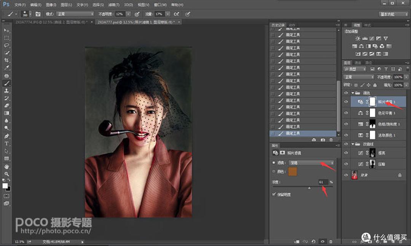Click the Vibrance triangle adjustment icon
This screenshot has height=246, width=411.
385,38
